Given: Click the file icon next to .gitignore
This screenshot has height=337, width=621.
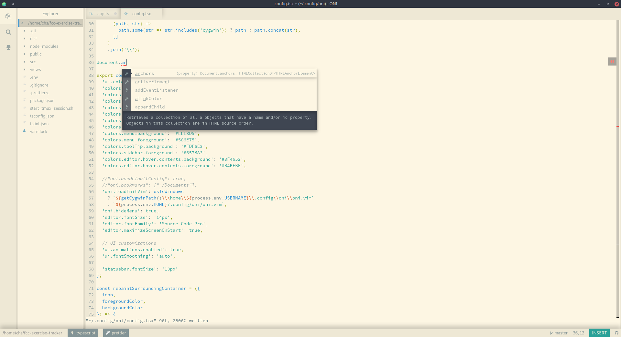Looking at the screenshot, I should pos(25,85).
